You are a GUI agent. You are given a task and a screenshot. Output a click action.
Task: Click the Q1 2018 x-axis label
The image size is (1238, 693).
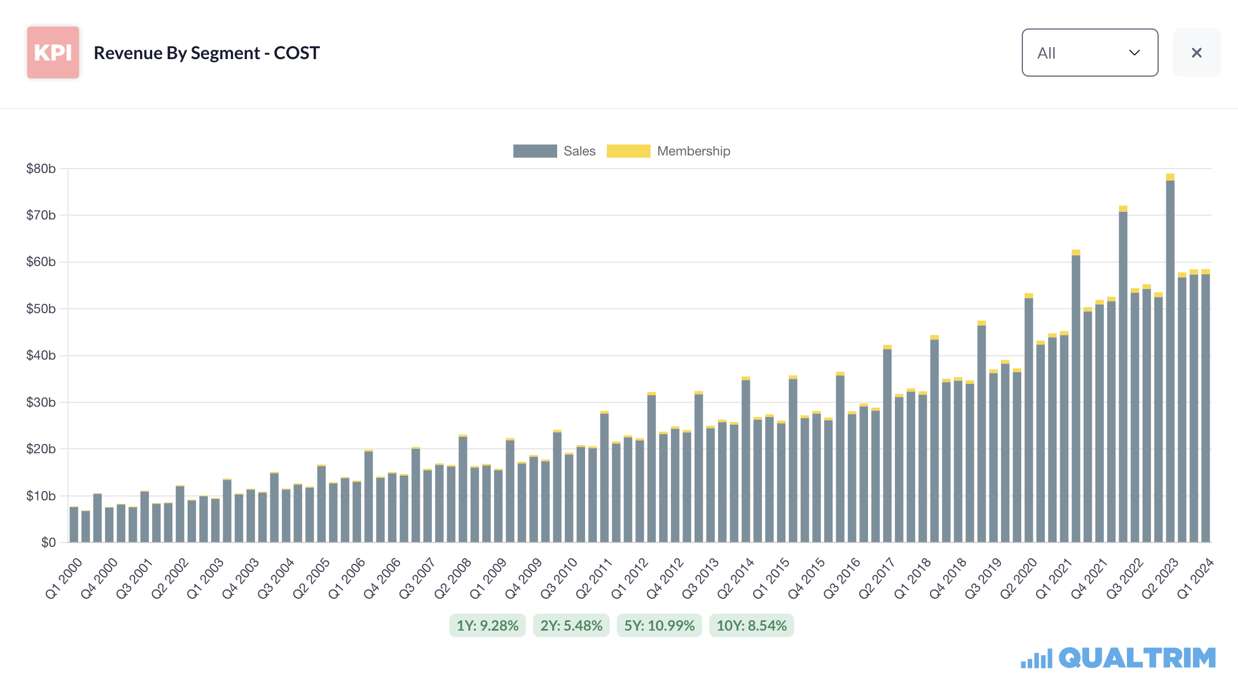(x=912, y=578)
